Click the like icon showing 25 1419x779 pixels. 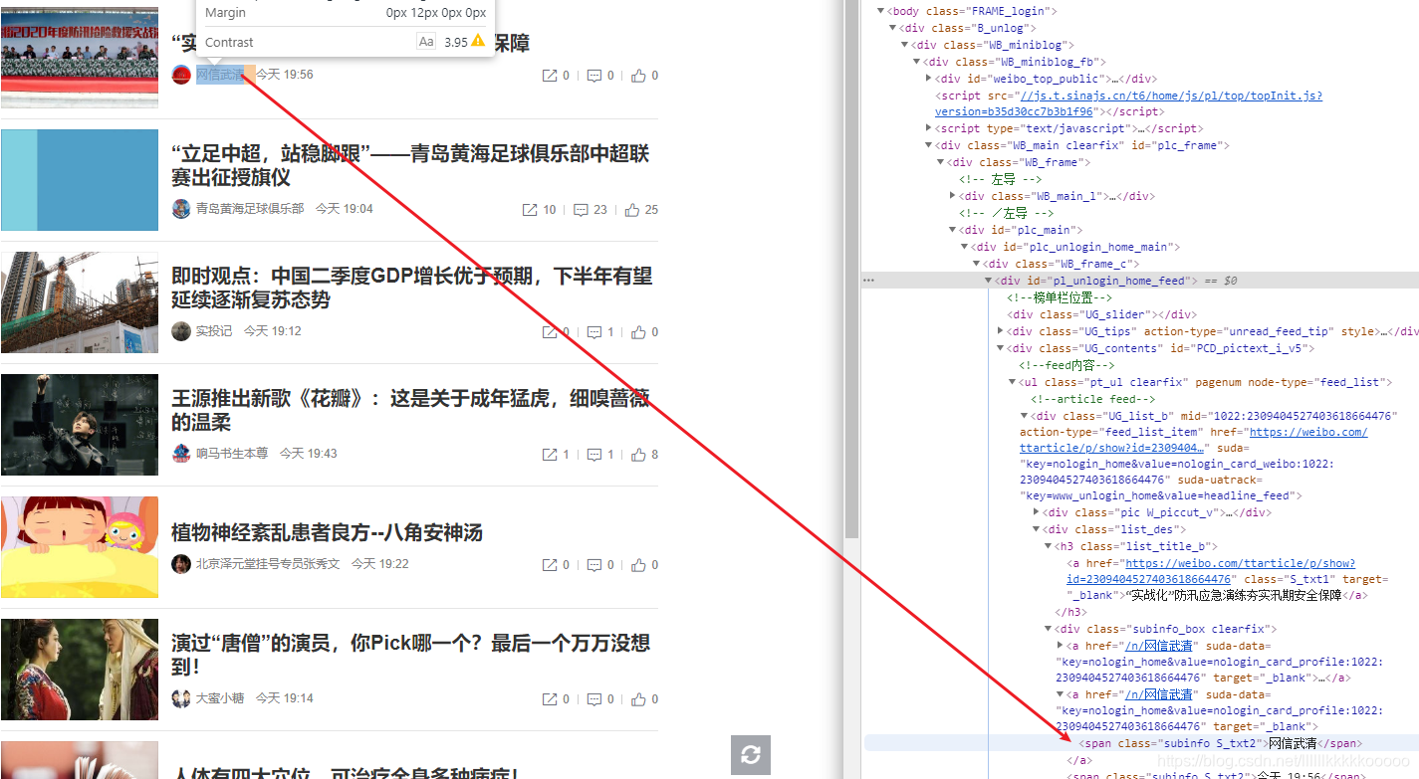pyautogui.click(x=632, y=210)
